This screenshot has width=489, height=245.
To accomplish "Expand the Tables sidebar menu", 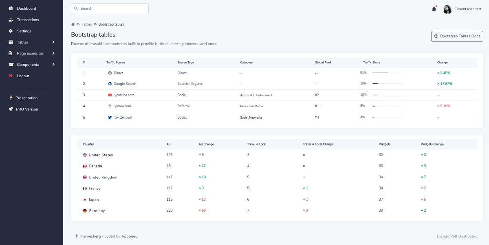I will [24, 42].
